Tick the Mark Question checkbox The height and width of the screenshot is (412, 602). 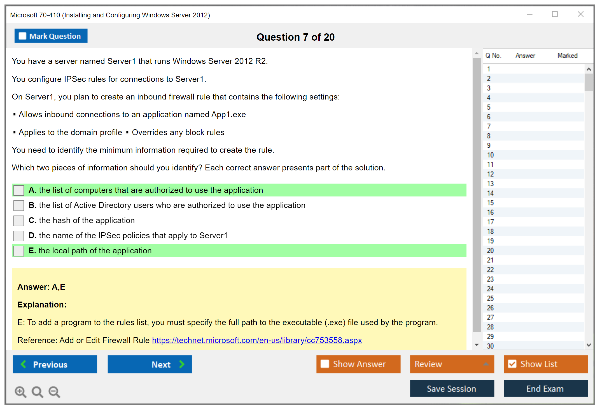pos(22,36)
